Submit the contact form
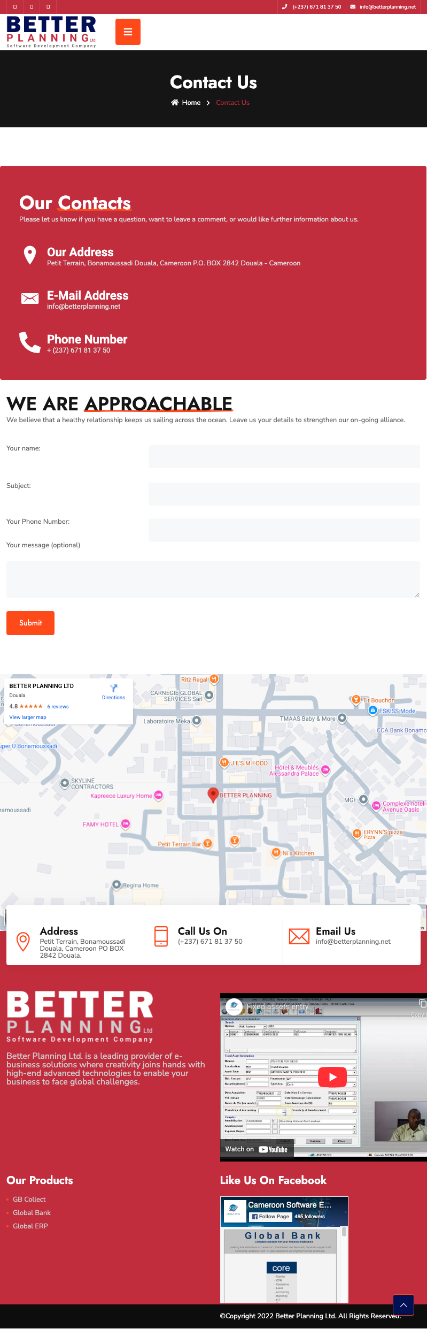This screenshot has height=1329, width=427. coord(30,623)
